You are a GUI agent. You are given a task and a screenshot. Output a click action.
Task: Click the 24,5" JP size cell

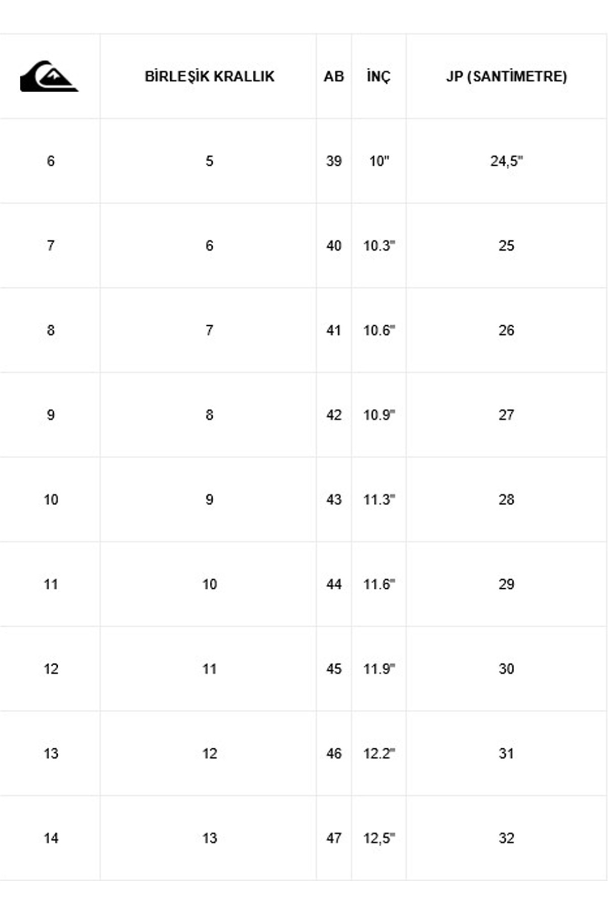click(x=506, y=161)
